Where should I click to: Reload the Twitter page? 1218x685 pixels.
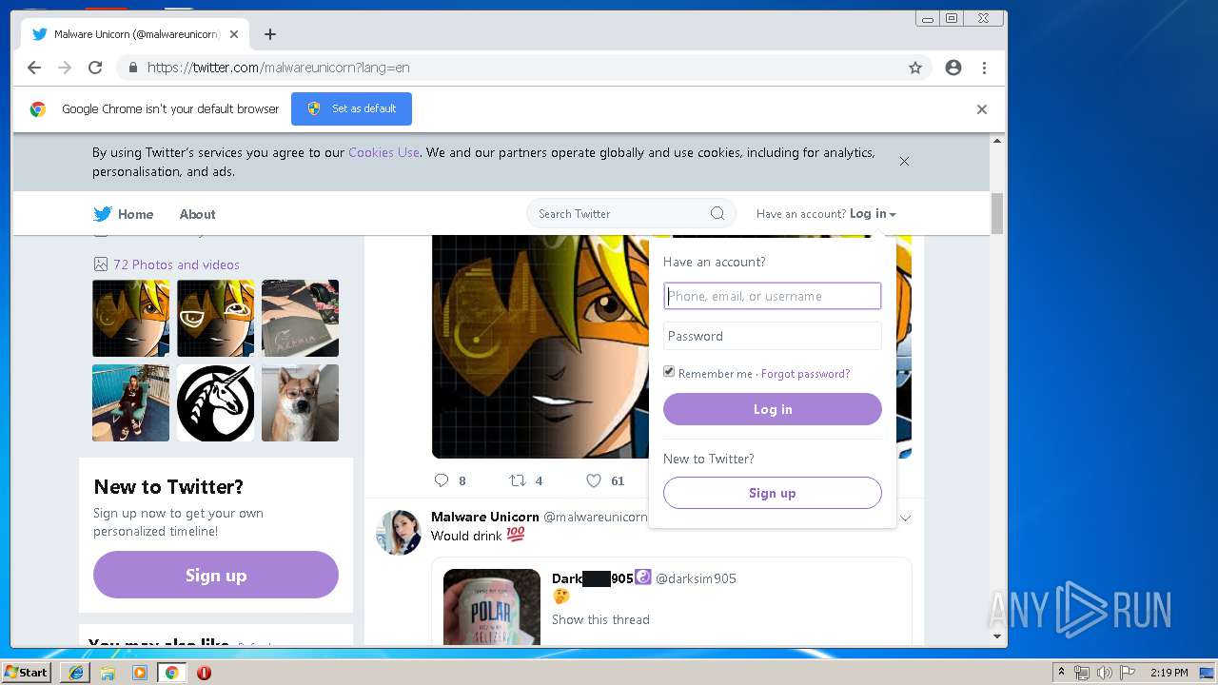click(x=95, y=68)
